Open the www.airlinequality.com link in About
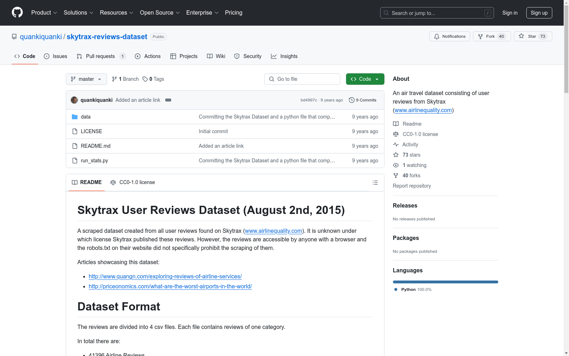 point(423,110)
